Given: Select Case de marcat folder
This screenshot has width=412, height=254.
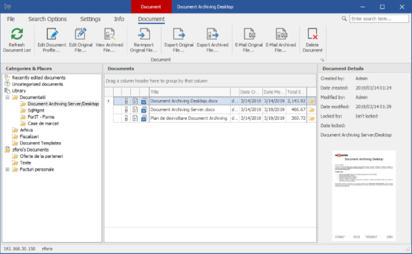Looking at the screenshot, I should pos(43,124).
